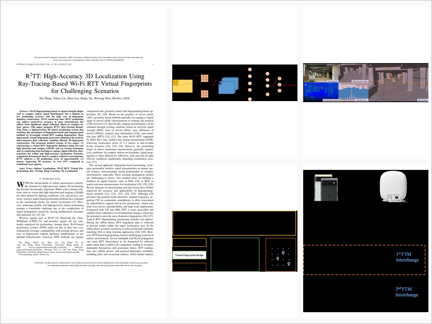Click the red "3D Coordinate" output label
This screenshot has width=432, height=324.
pos(289,85)
